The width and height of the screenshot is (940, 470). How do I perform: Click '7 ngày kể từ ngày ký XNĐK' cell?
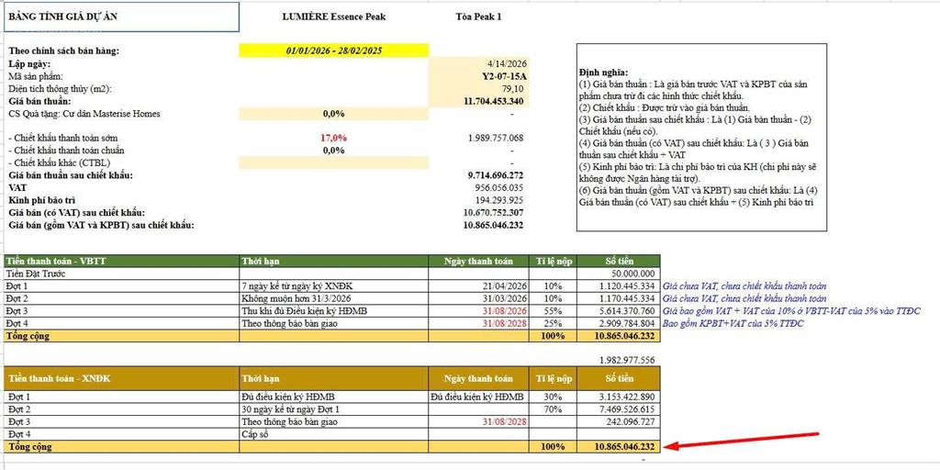point(334,286)
